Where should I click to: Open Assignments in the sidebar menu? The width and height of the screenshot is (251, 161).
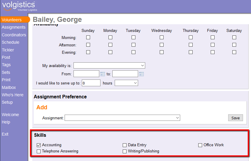pyautogui.click(x=14, y=27)
